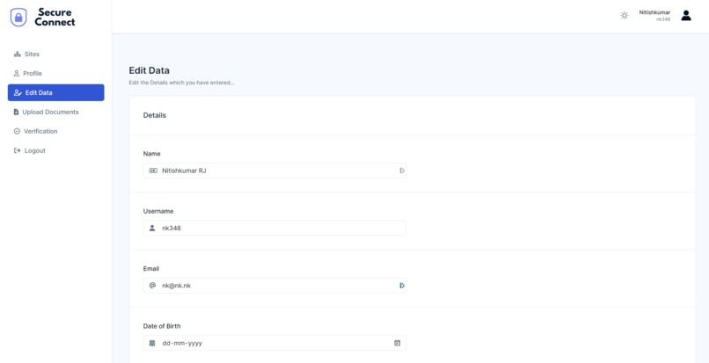Click the Sites sidebar icon
Image resolution: width=709 pixels, height=363 pixels.
click(x=18, y=54)
